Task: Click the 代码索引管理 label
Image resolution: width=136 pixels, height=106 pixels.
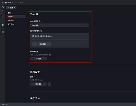Action: tap(35, 31)
